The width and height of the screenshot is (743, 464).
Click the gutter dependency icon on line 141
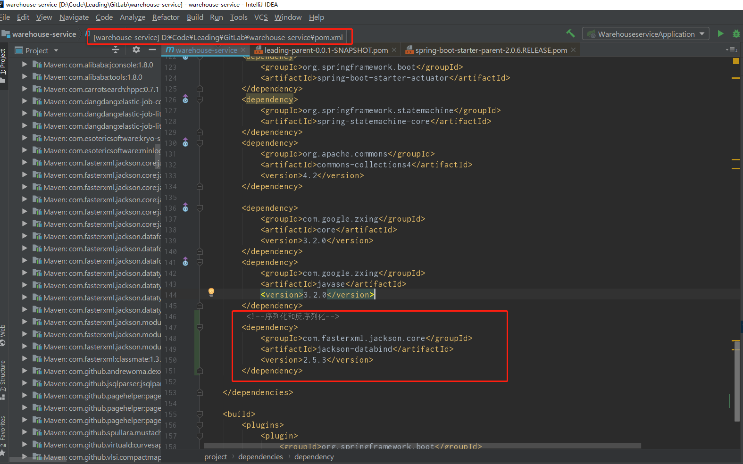[185, 262]
